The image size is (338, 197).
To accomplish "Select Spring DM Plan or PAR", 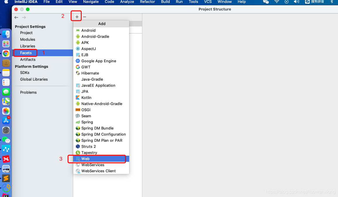I will (101, 141).
